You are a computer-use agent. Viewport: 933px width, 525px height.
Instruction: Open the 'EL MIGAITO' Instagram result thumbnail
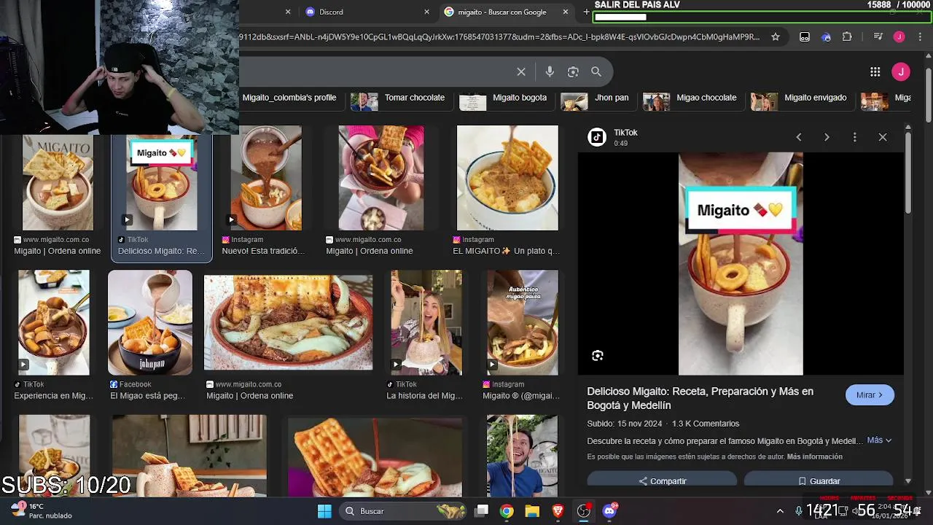[507, 178]
